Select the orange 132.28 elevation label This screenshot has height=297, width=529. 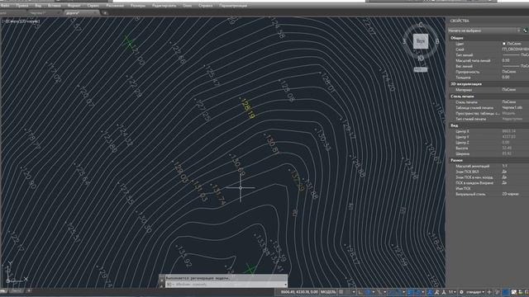pyautogui.click(x=297, y=181)
